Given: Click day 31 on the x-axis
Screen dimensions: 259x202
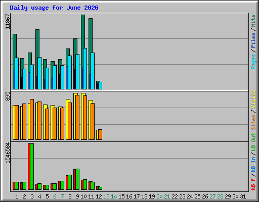Looking at the screenshot, I should click(243, 196).
